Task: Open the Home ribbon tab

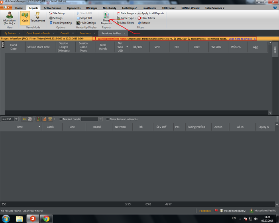Action: point(19,8)
